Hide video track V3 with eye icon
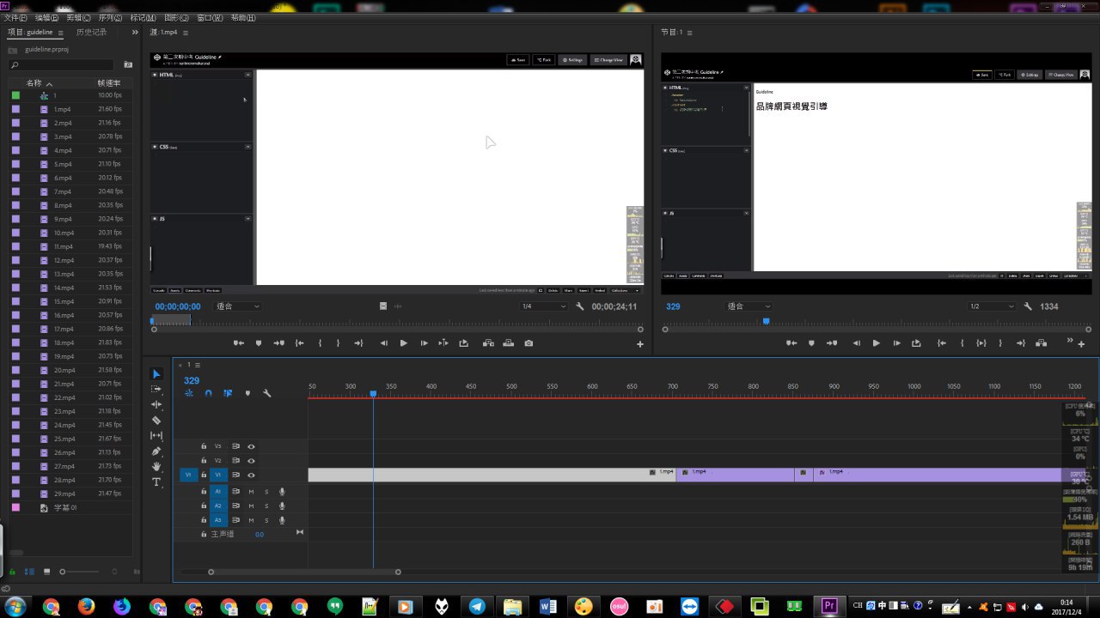The height and width of the screenshot is (618, 1100). (252, 446)
